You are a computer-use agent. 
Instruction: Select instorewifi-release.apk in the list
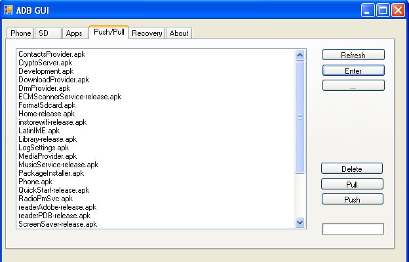pos(156,122)
